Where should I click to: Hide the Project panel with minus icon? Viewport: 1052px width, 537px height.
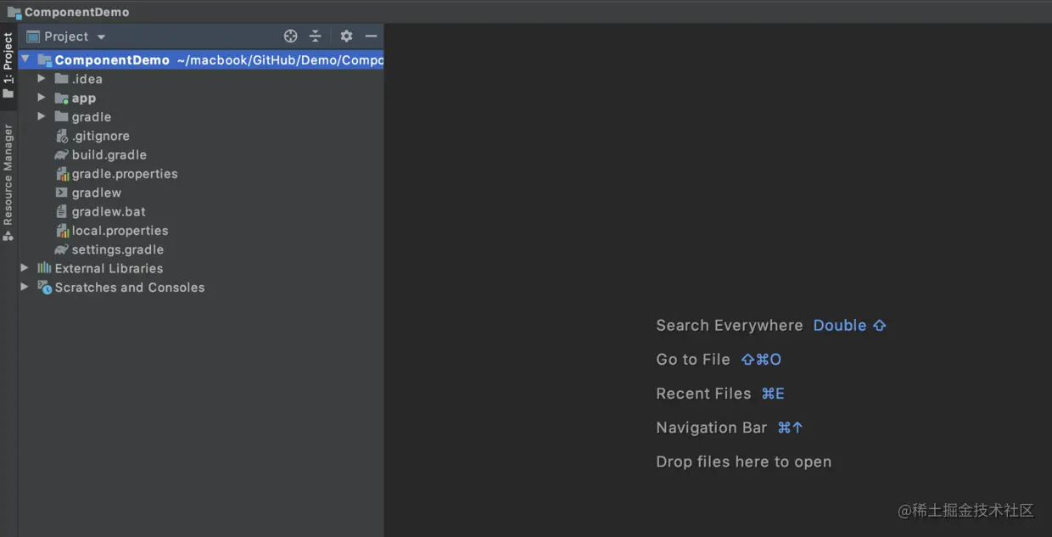pos(371,36)
